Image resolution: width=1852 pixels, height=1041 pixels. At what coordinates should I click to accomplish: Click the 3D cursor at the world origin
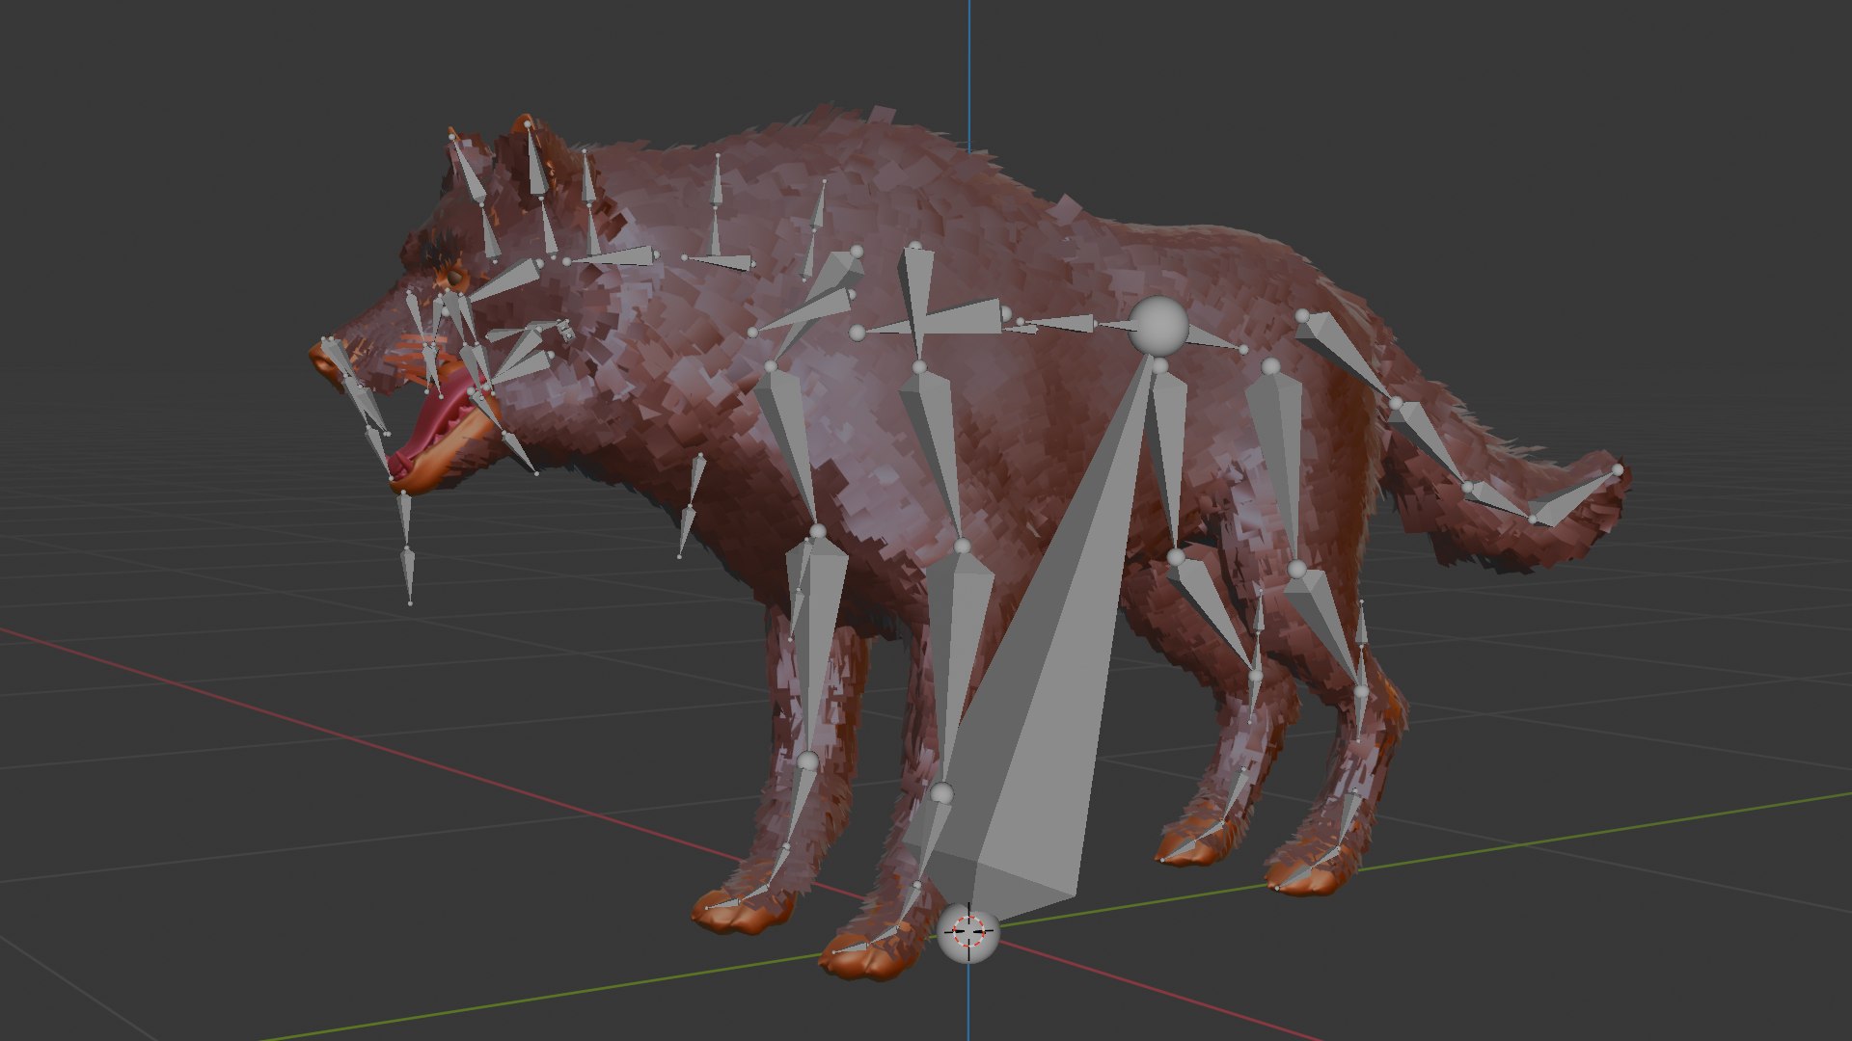coord(969,932)
